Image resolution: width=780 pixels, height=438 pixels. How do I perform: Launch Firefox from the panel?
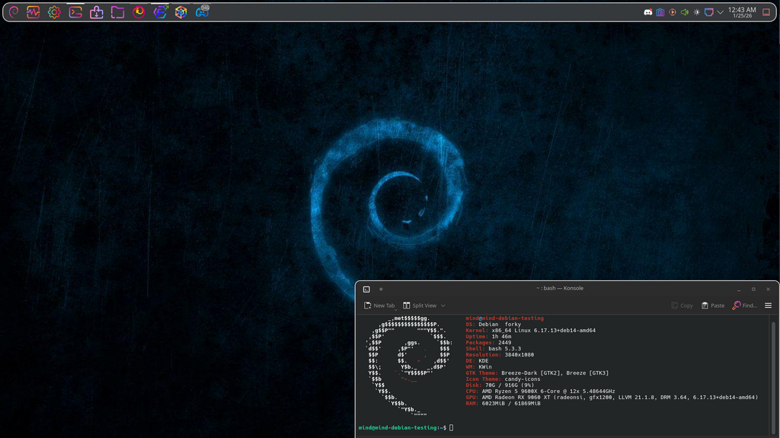point(139,12)
